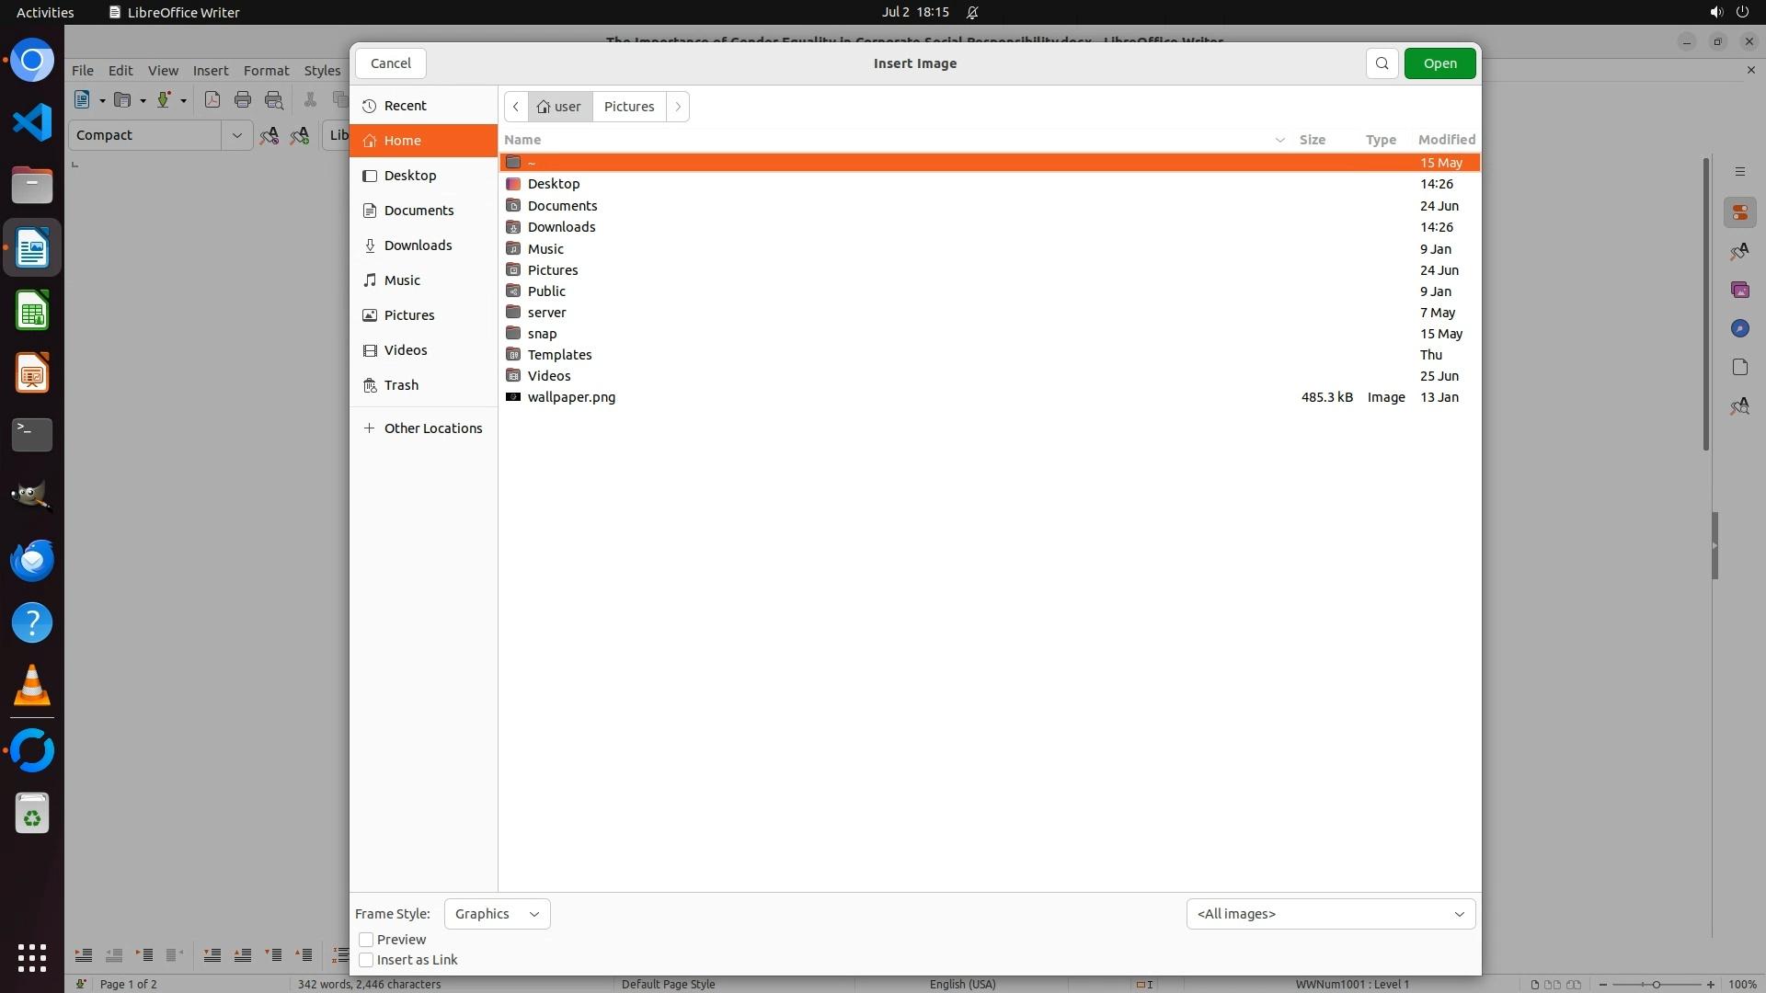Click the search icon in the Insert Image dialog

pyautogui.click(x=1382, y=63)
